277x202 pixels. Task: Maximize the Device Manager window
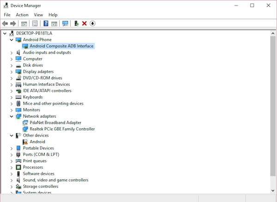[252, 6]
